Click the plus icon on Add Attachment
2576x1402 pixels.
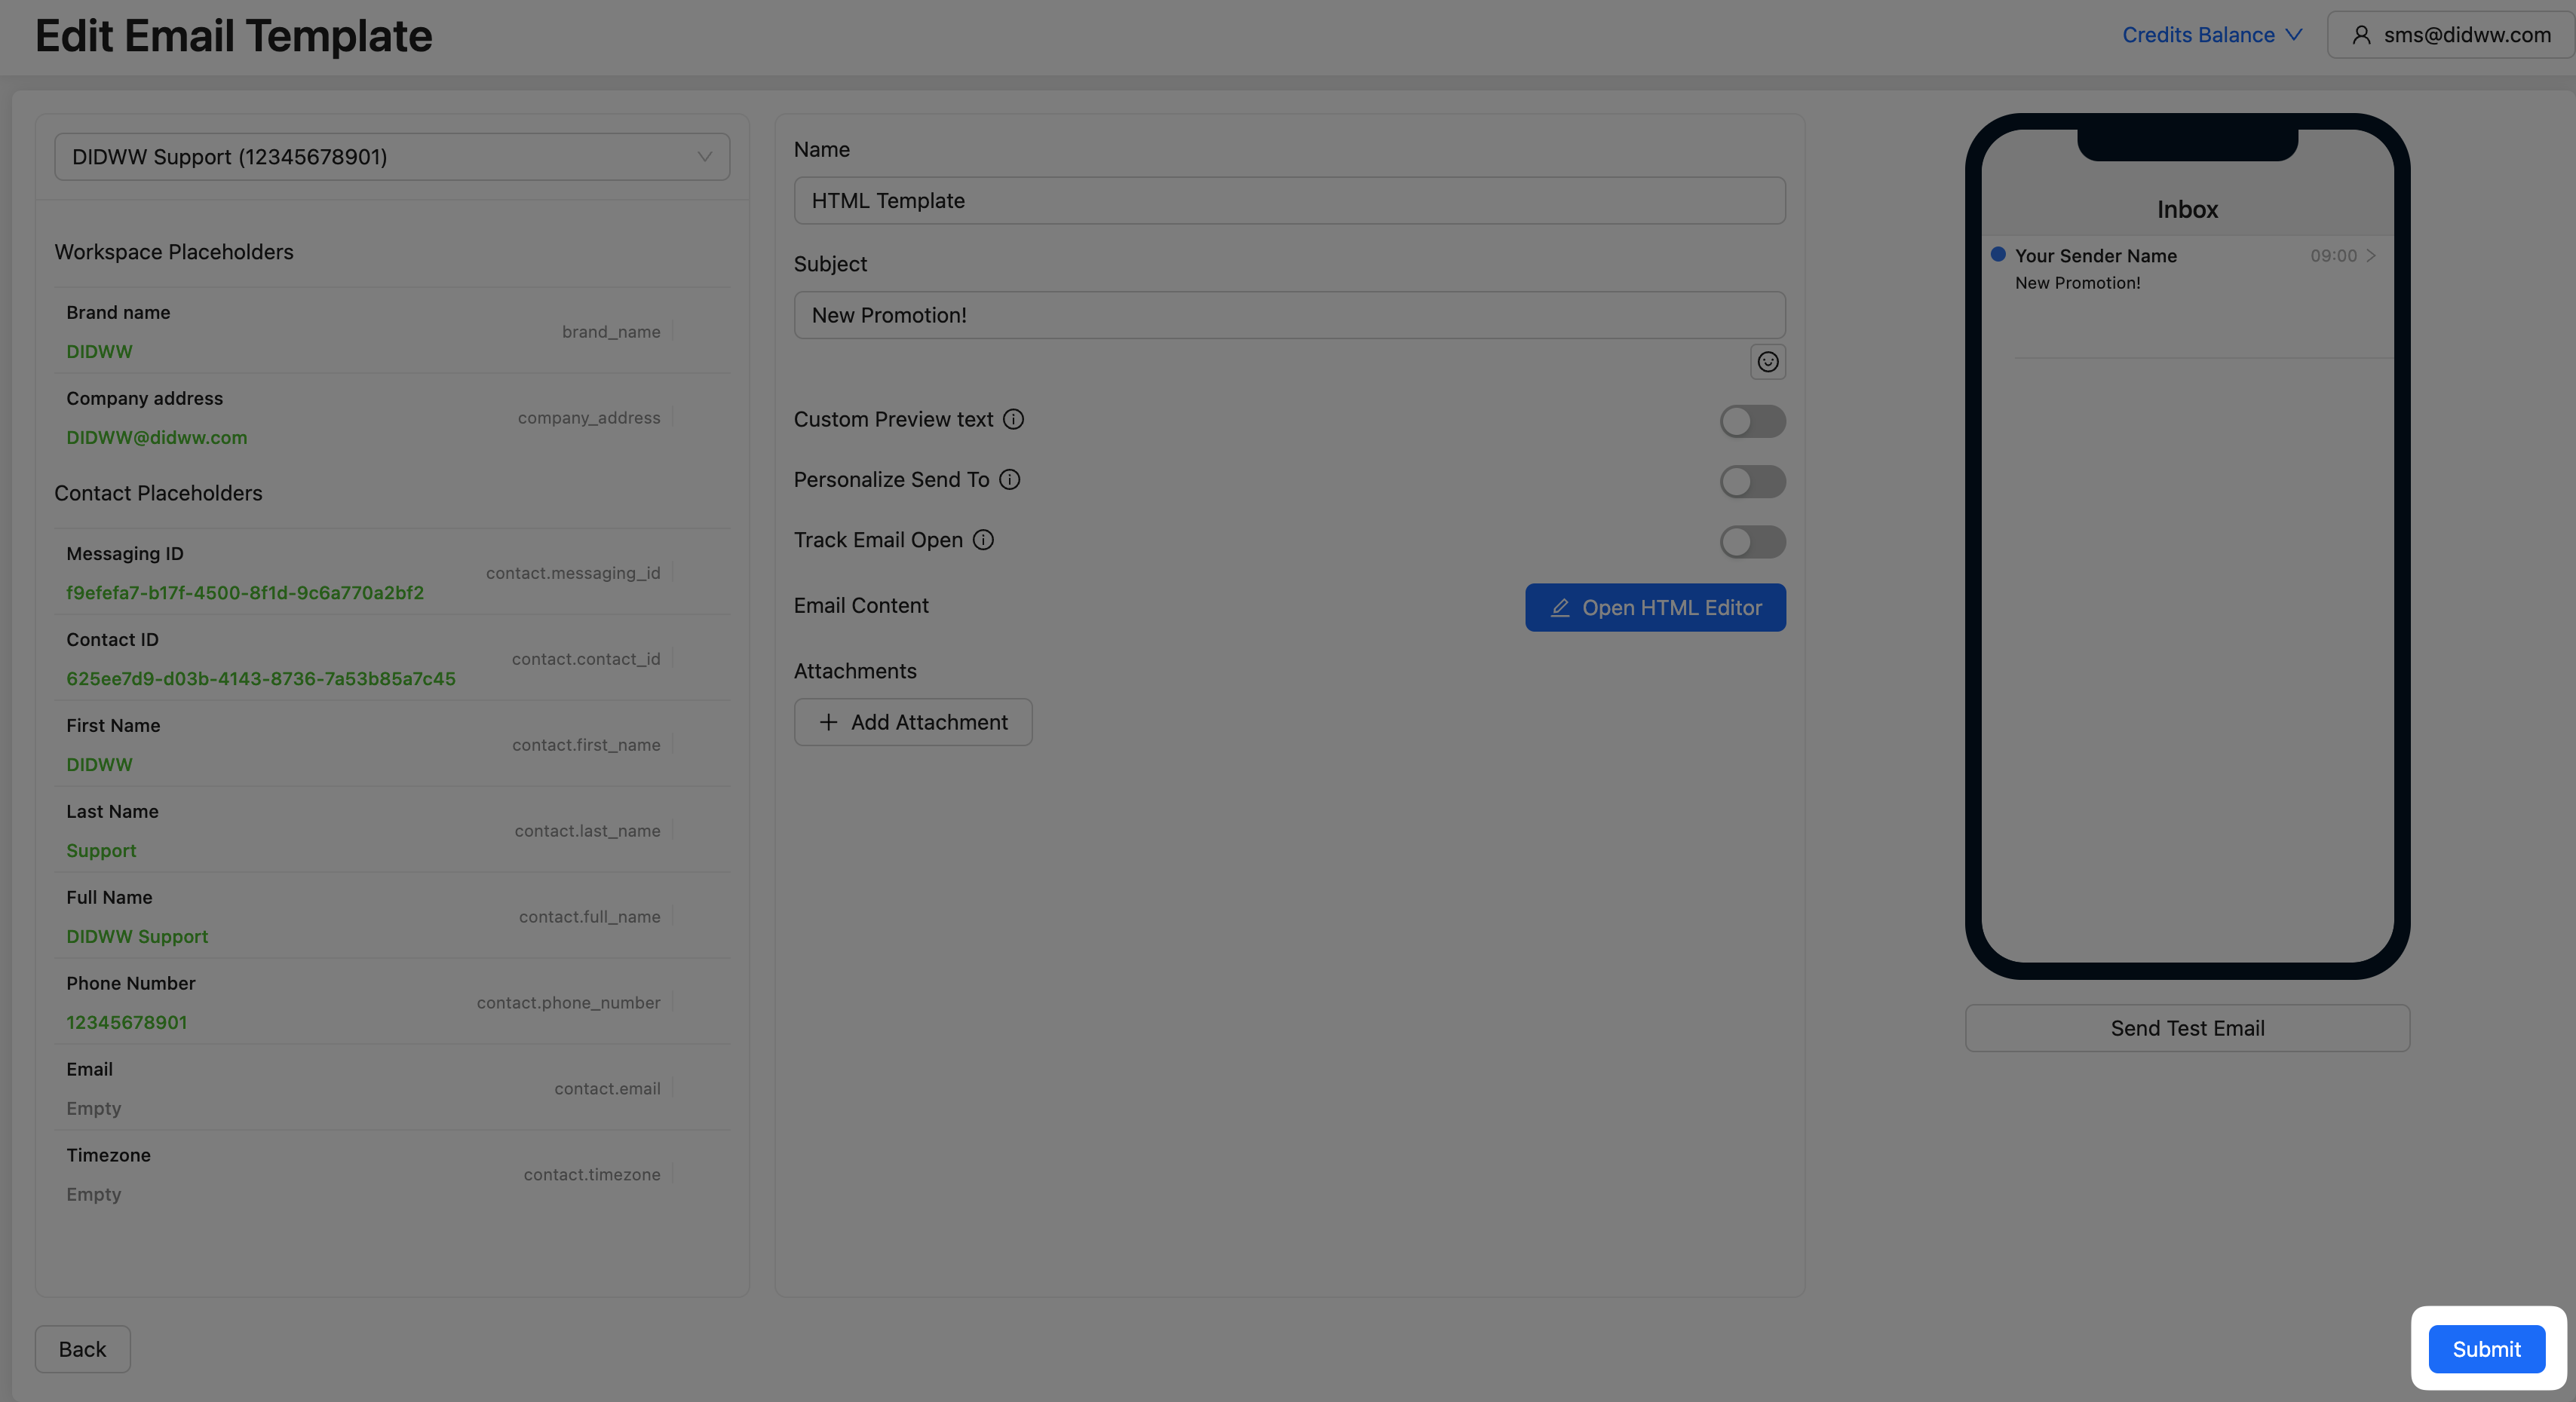pyautogui.click(x=828, y=723)
